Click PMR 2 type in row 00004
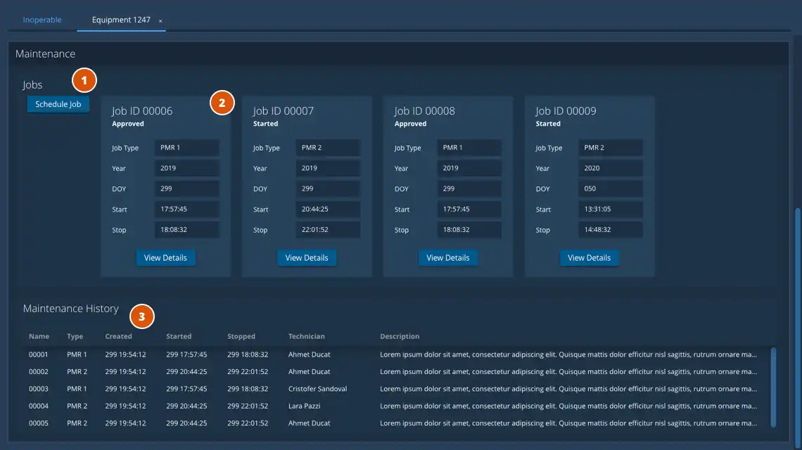The height and width of the screenshot is (450, 802). (x=77, y=406)
